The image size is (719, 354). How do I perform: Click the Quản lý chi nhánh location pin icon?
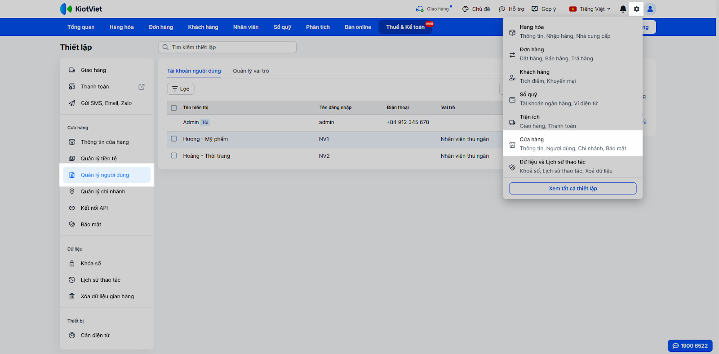point(72,191)
